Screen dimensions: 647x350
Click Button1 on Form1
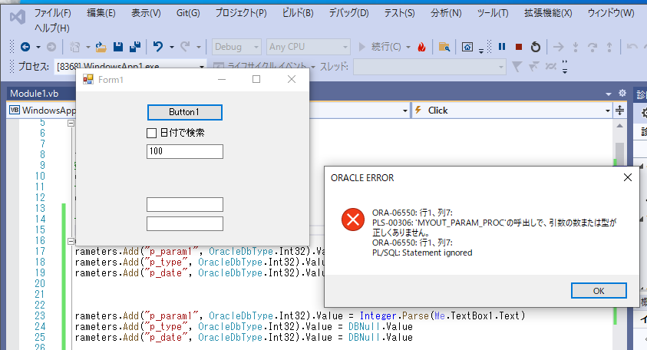point(185,112)
